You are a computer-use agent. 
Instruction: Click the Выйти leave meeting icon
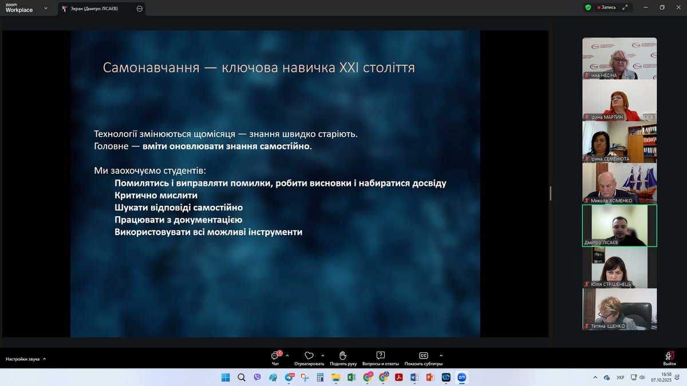(669, 357)
